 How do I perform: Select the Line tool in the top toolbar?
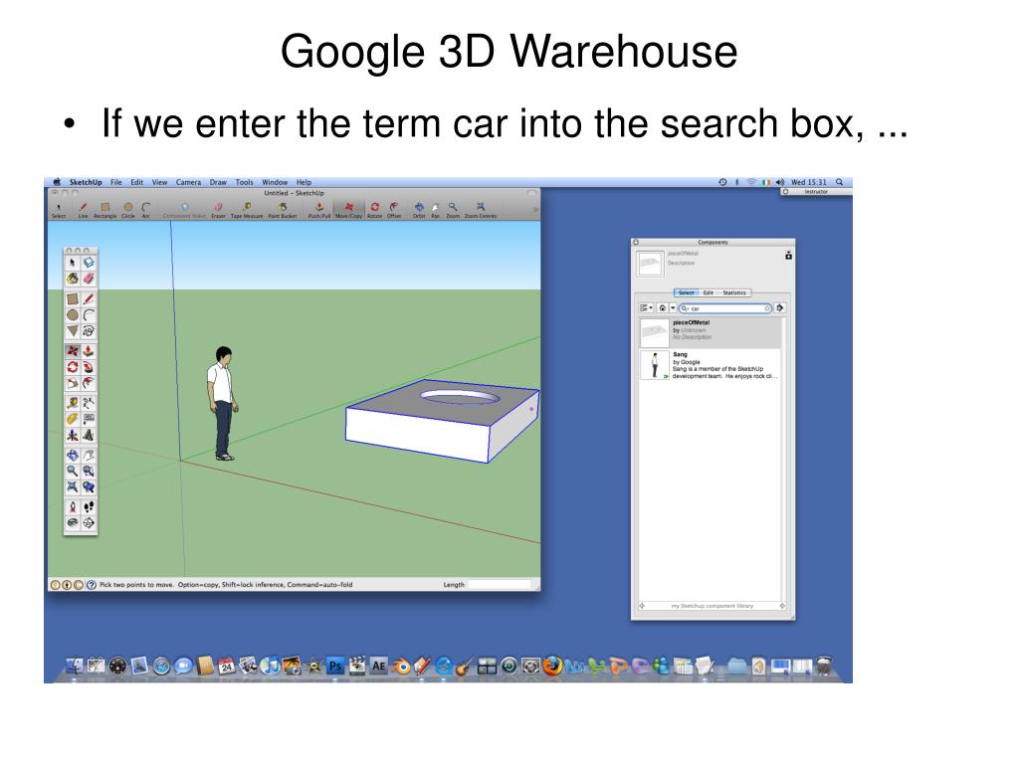pos(84,210)
